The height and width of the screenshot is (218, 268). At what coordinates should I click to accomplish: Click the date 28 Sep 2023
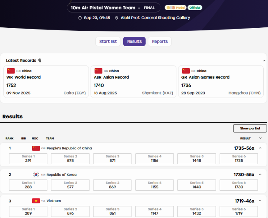pos(193,93)
